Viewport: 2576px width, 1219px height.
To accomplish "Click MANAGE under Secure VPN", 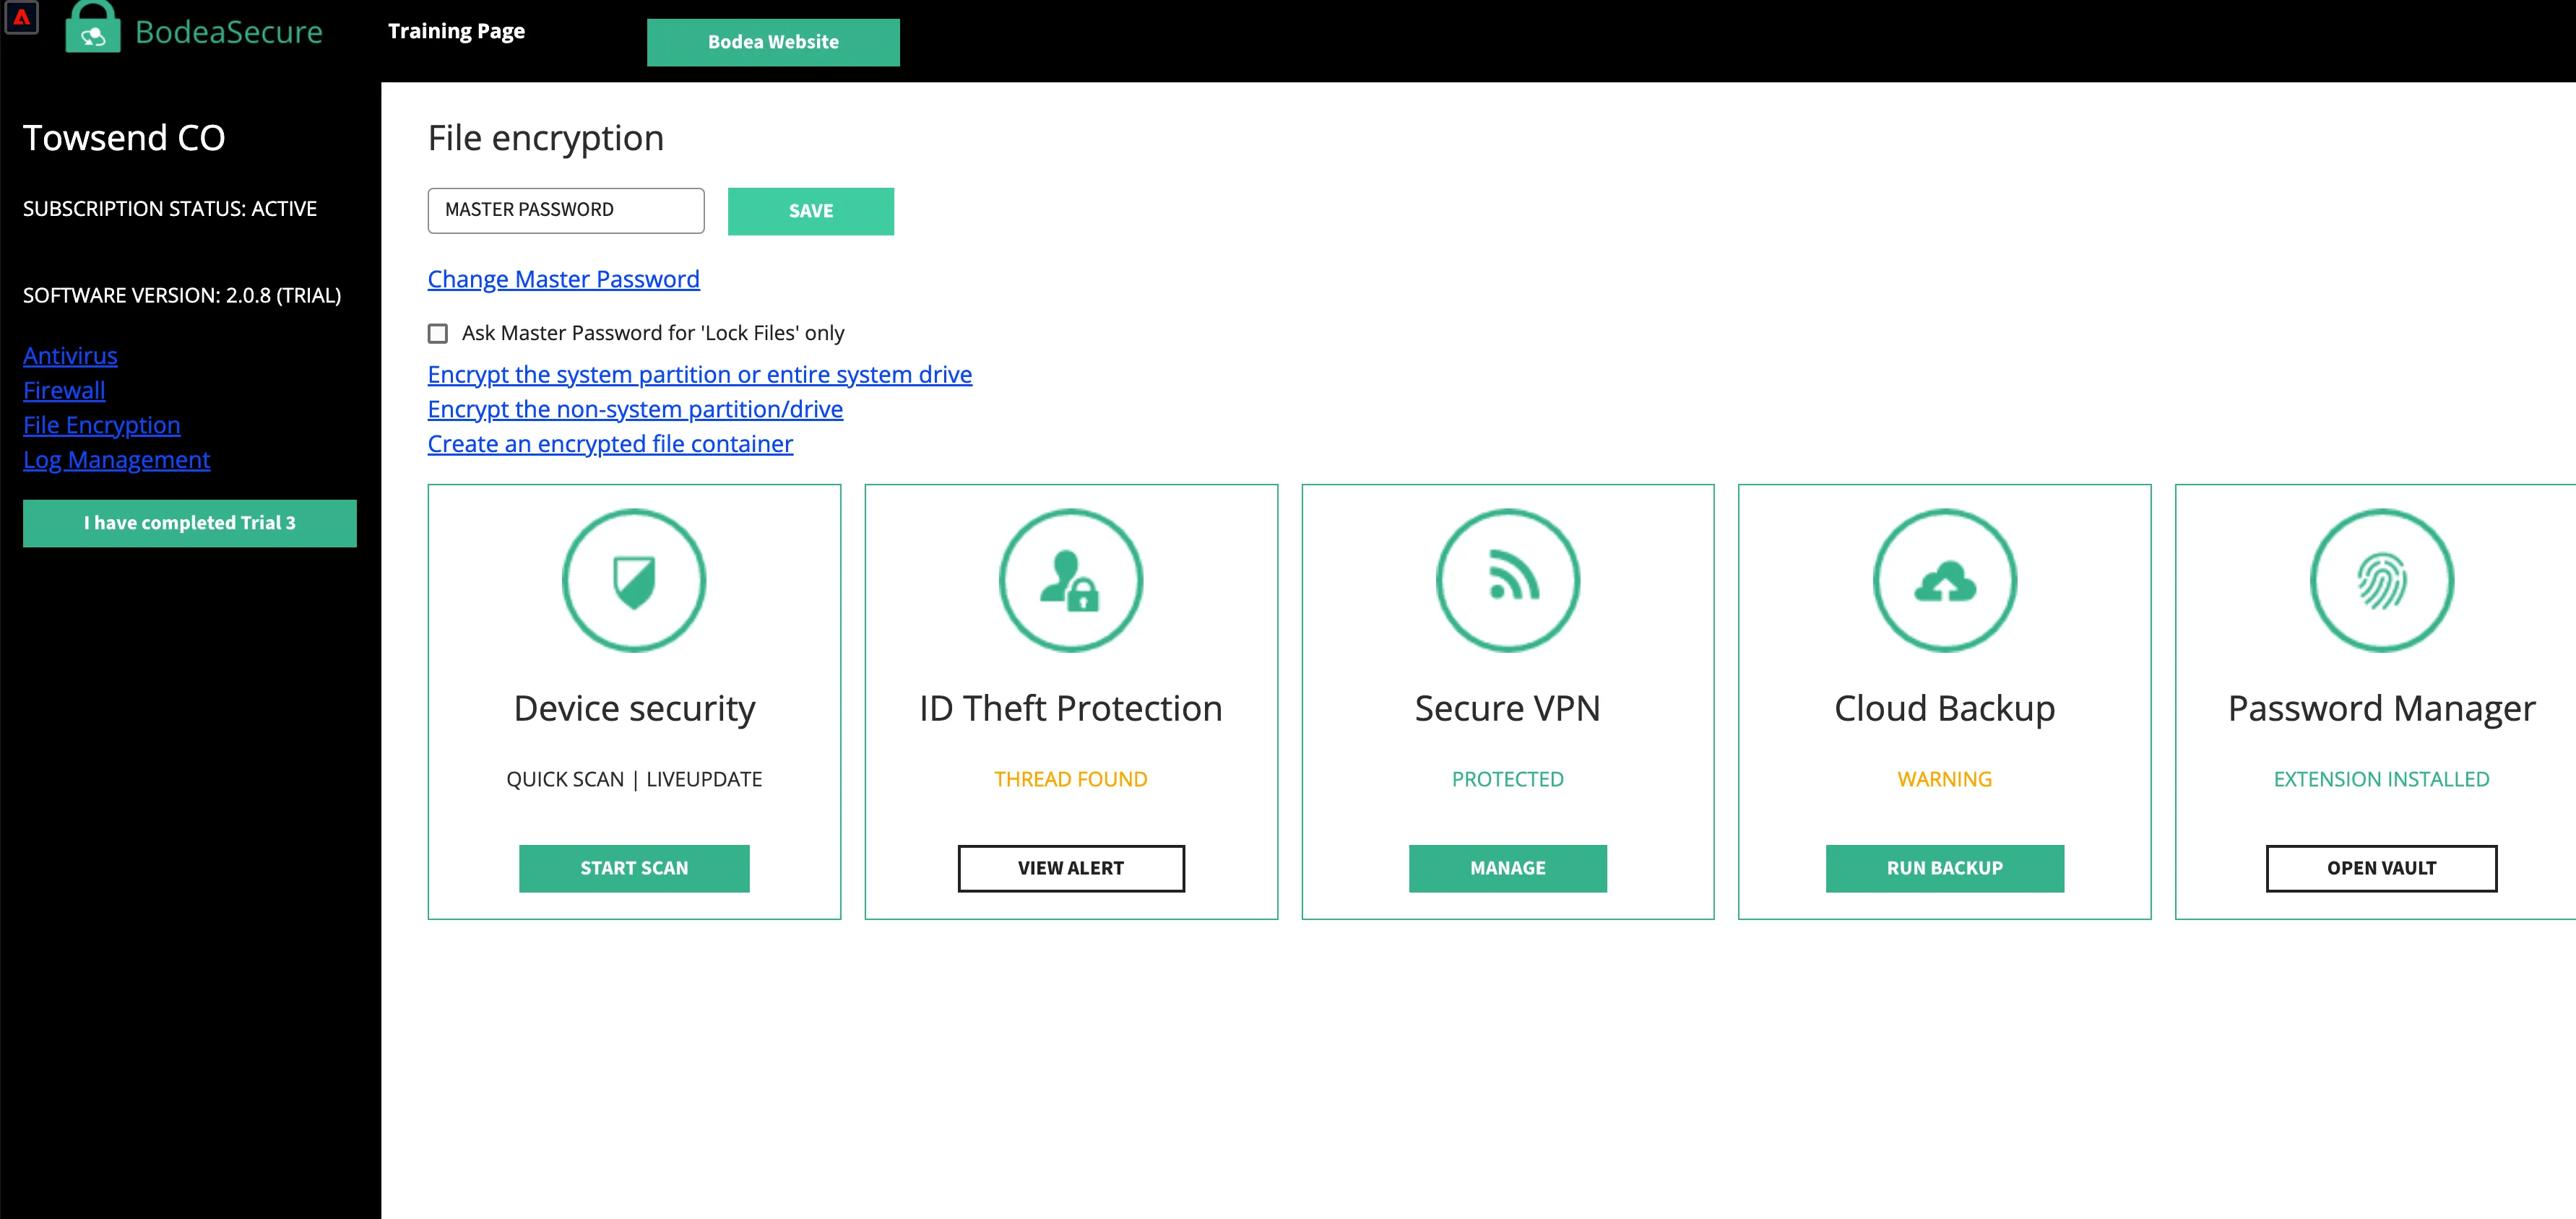I will click(1508, 868).
